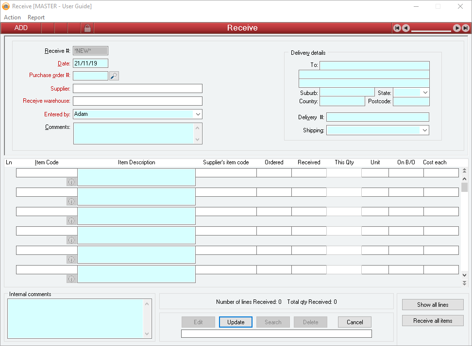Click inside the Internal comments text box
This screenshot has width=472, height=346.
[x=75, y=318]
